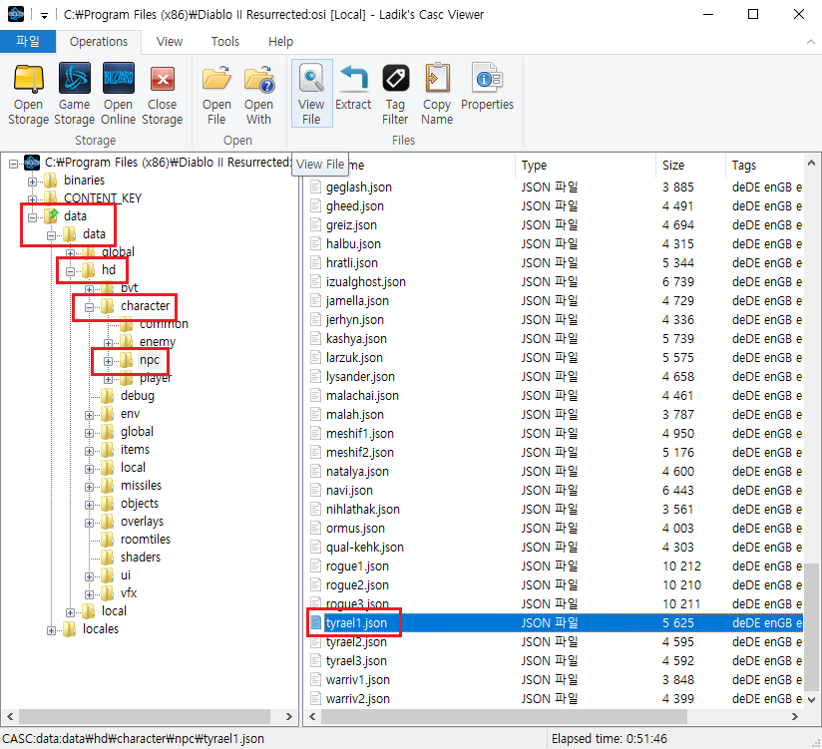Select kashya.json file
The width and height of the screenshot is (822, 749).
[x=356, y=339]
